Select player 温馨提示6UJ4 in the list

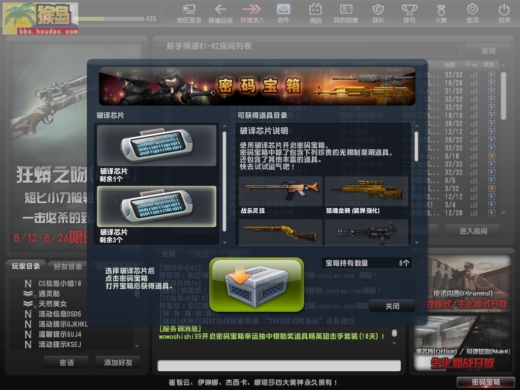pyautogui.click(x=60, y=334)
